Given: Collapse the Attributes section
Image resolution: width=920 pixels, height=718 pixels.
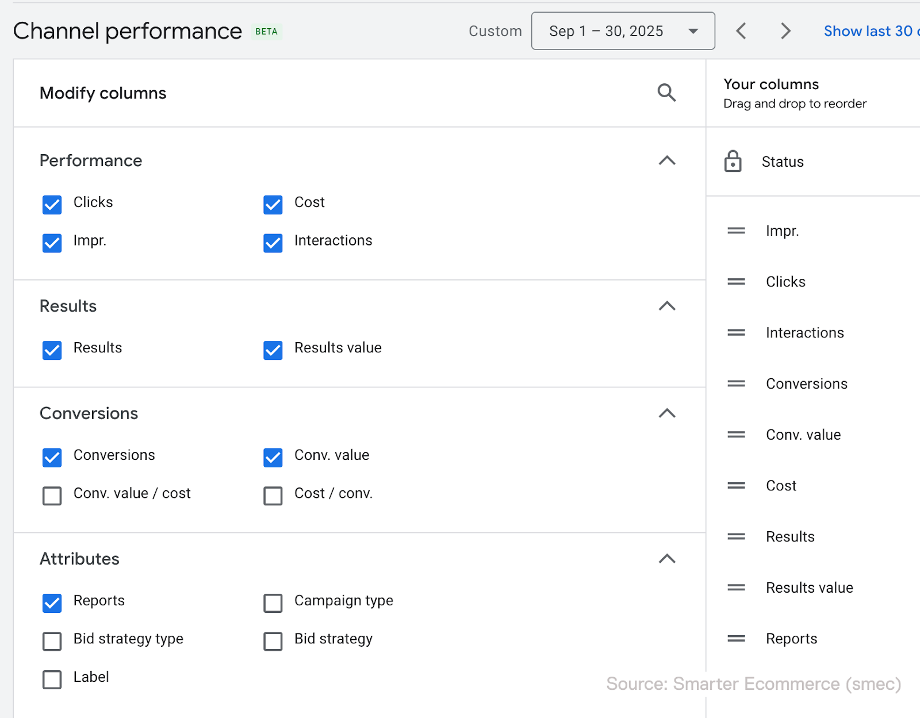Looking at the screenshot, I should [666, 559].
